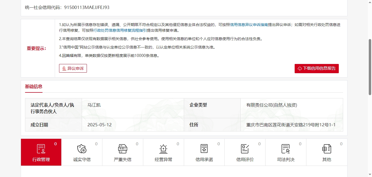Screen dimensions: 372x177
Task: Open the 信用评价 tab label
Action: [245, 159]
